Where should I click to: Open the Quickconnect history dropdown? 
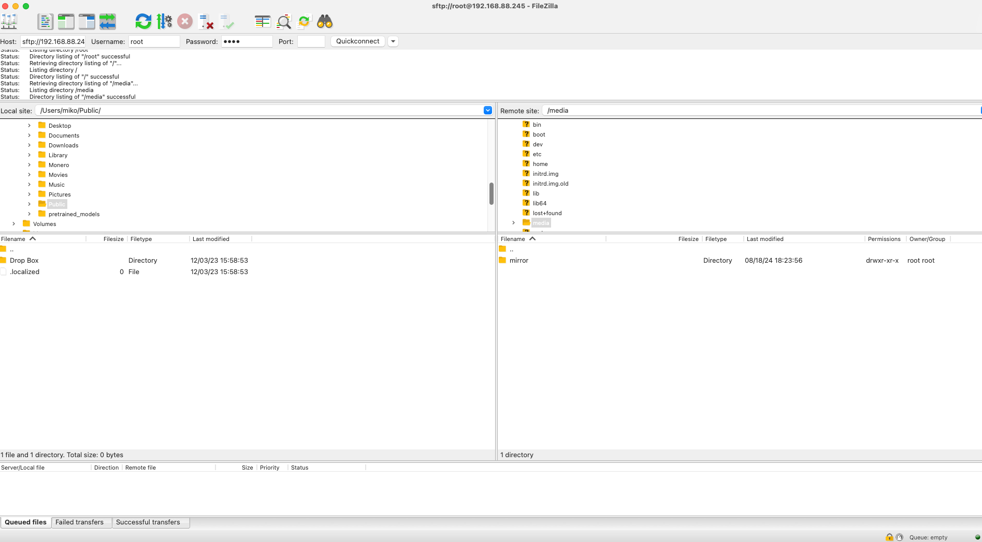pos(393,41)
